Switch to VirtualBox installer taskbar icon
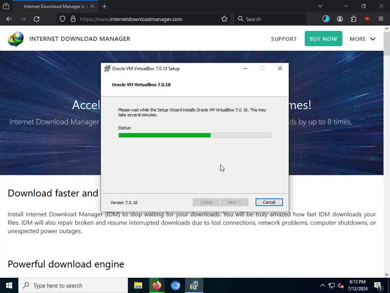 click(194, 285)
